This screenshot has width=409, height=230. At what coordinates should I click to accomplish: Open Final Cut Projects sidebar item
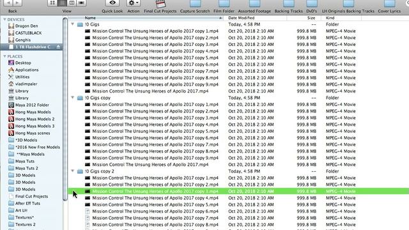[x=31, y=196]
